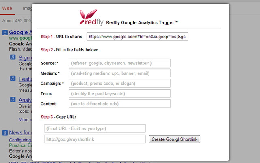Click the share icon beside Featu sitelink
260x163 pixels.
(x=13, y=78)
